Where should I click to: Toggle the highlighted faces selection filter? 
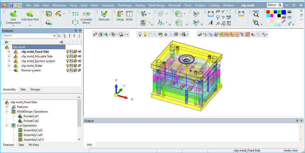221,34
